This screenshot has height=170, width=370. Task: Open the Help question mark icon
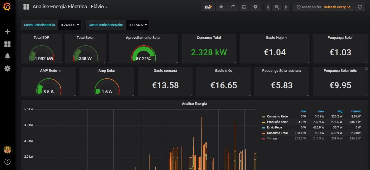pyautogui.click(x=7, y=162)
